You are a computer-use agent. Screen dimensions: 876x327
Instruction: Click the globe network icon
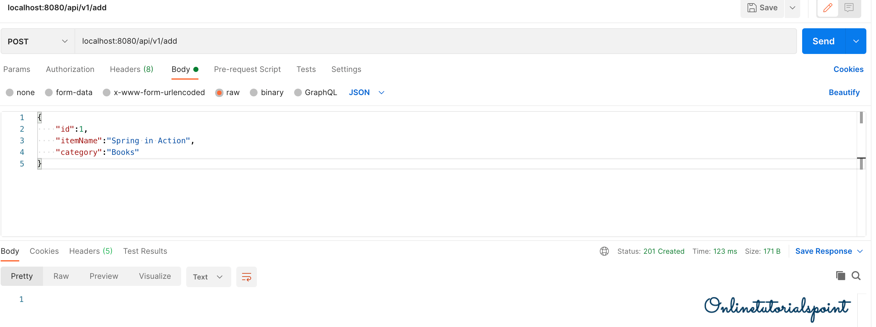[604, 251]
